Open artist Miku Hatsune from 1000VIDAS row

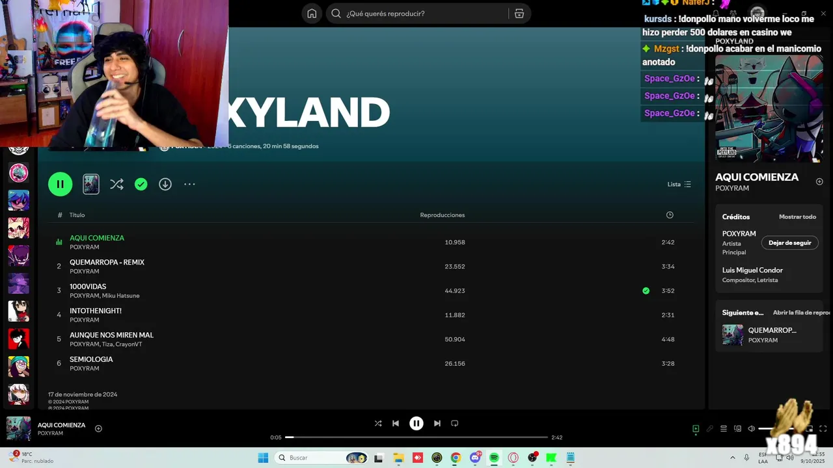(121, 296)
